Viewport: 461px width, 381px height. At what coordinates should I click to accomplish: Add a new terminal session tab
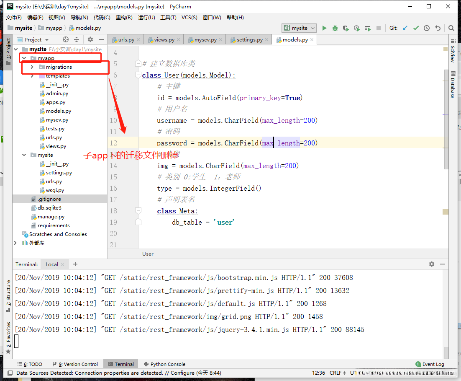[75, 264]
